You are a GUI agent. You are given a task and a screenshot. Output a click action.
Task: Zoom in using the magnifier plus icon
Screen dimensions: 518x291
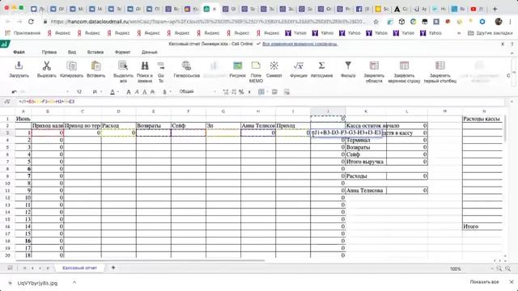(499, 269)
